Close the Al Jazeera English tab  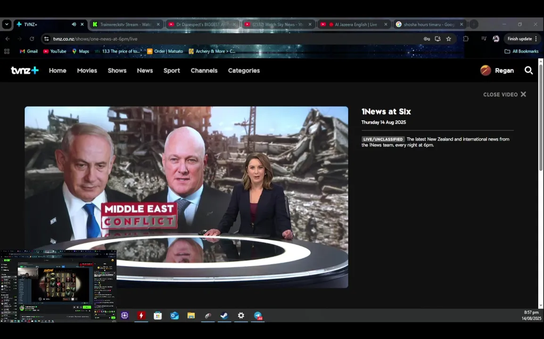[386, 24]
